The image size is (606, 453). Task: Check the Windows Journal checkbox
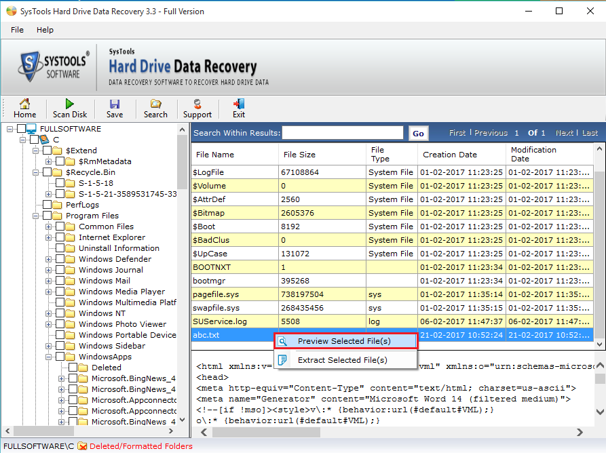[60, 270]
